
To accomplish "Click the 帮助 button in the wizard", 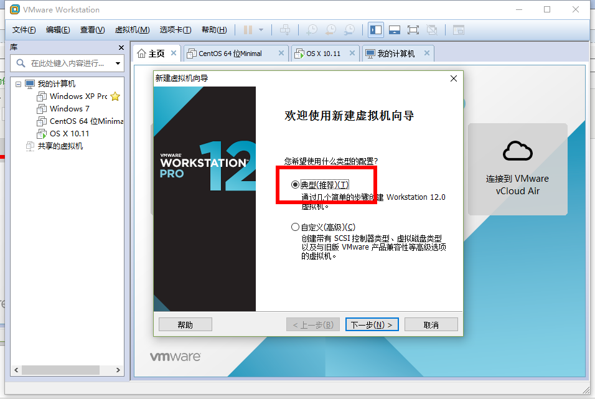I will [x=185, y=324].
